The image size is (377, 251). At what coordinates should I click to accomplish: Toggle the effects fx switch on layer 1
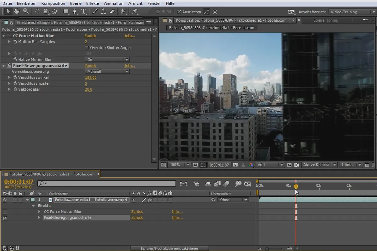coord(150,200)
